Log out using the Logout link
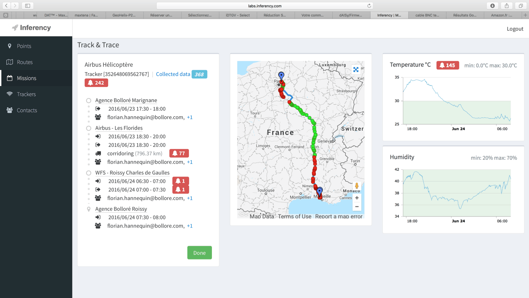This screenshot has width=529, height=298. coord(515,29)
